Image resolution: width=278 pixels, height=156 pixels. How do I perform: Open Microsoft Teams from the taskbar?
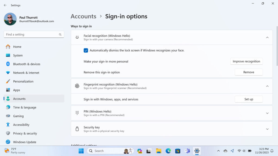click(187, 151)
